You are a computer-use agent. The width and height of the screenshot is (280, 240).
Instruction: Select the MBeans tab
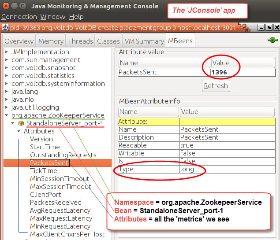point(180,41)
